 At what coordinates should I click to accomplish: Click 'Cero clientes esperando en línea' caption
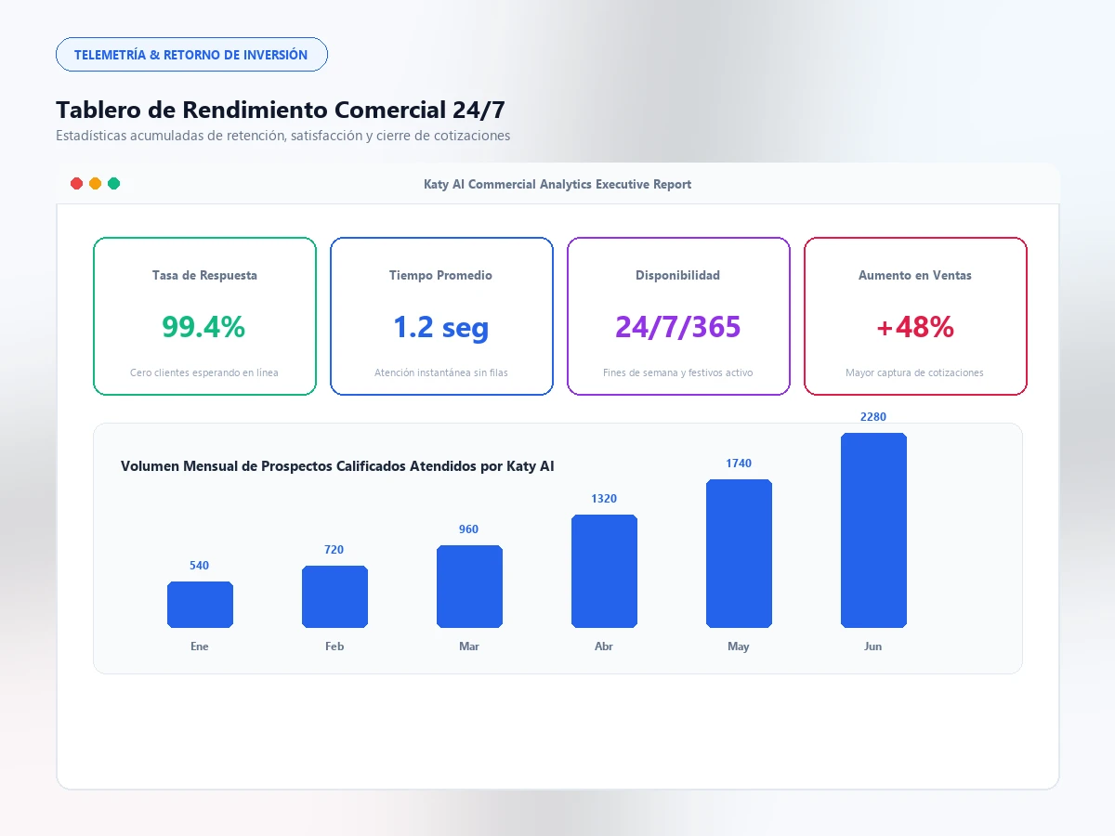coord(204,373)
